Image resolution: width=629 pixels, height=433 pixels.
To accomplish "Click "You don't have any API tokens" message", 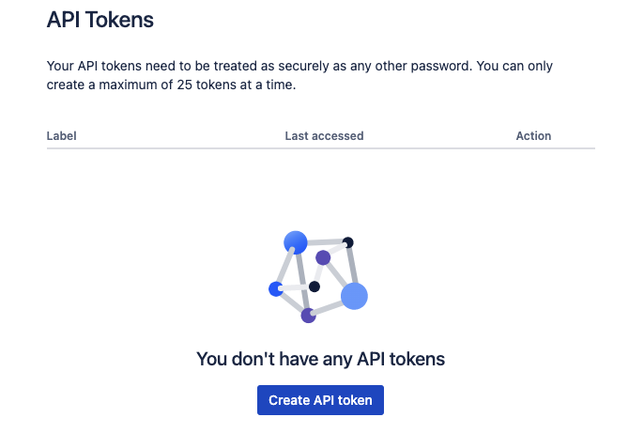I will tap(320, 359).
